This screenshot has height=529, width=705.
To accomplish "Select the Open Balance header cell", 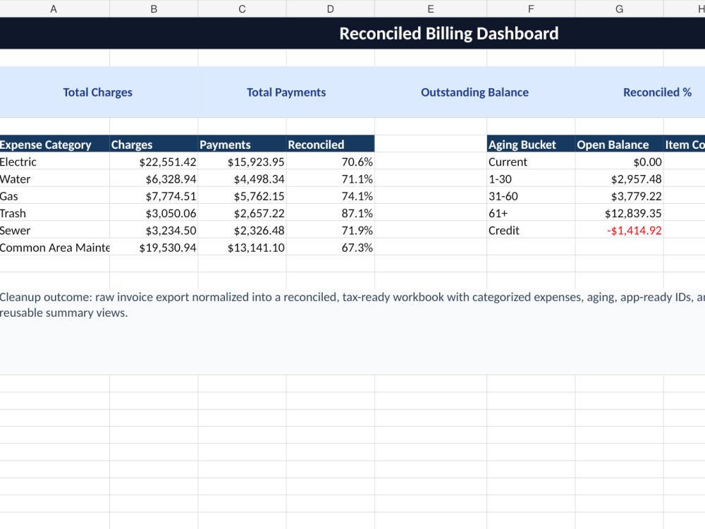I will tap(619, 144).
